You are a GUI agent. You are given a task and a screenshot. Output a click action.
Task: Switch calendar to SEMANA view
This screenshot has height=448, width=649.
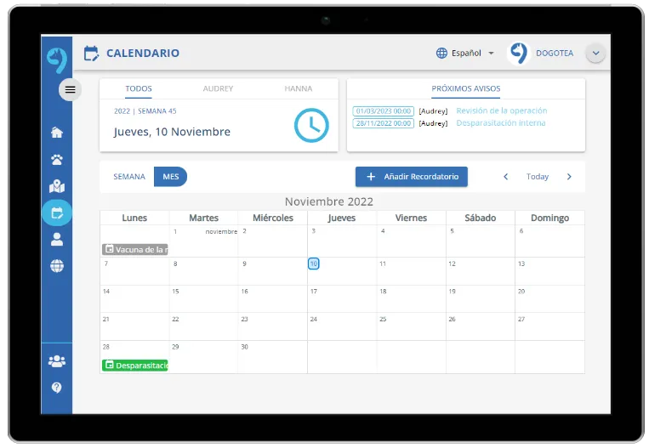coord(129,177)
